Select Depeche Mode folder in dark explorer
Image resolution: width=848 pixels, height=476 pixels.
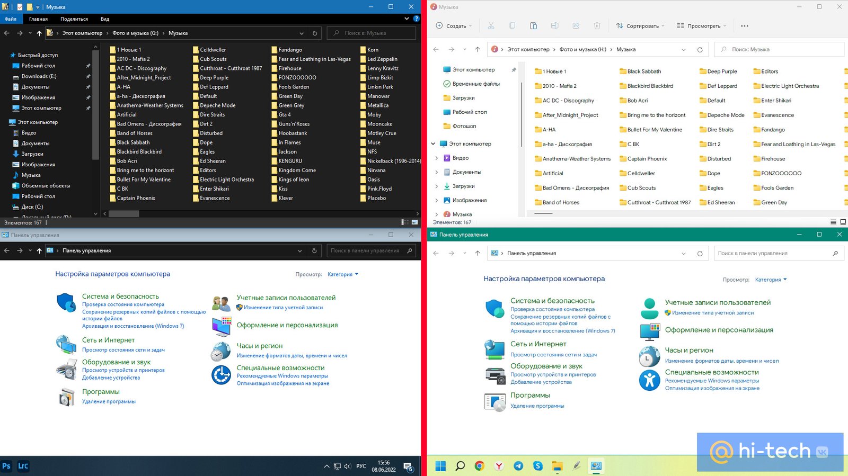[214, 105]
